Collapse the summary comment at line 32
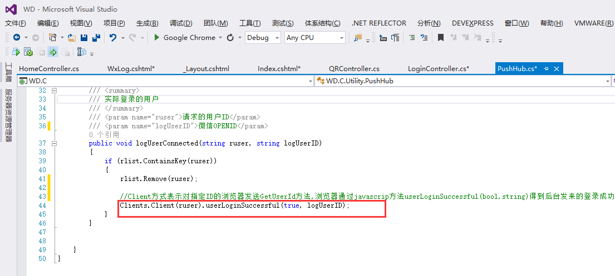 pos(55,91)
